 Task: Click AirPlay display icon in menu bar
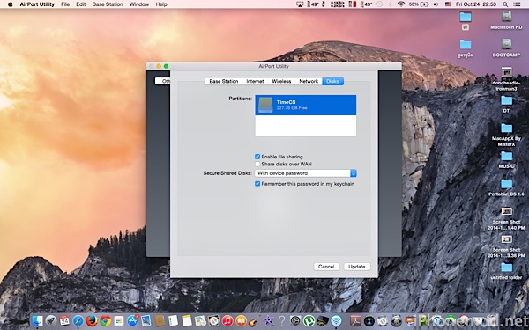pyautogui.click(x=300, y=4)
